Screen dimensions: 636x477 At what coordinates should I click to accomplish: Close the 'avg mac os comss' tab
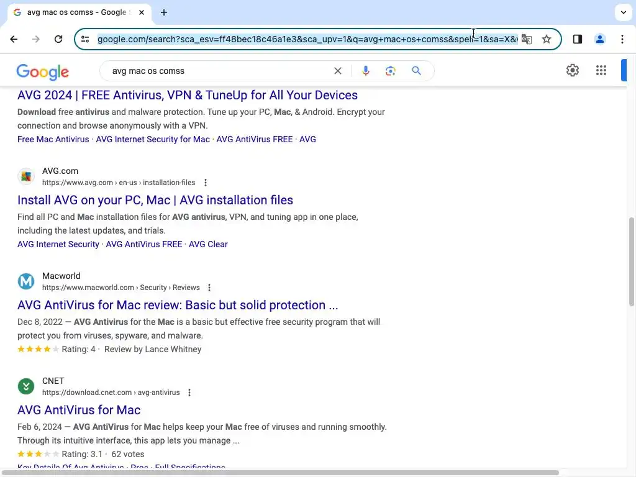(142, 12)
